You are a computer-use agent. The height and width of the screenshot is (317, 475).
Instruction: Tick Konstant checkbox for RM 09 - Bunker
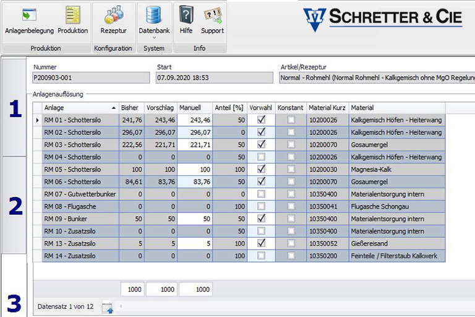pos(291,219)
